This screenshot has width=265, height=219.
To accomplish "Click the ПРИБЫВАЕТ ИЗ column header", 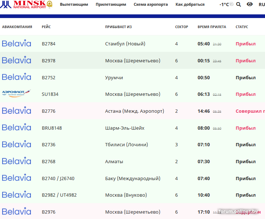I will point(118,27).
